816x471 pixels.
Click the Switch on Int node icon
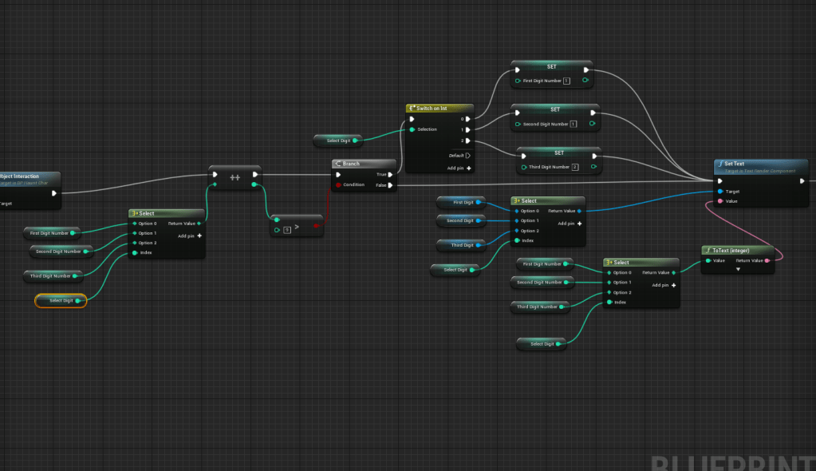(412, 109)
